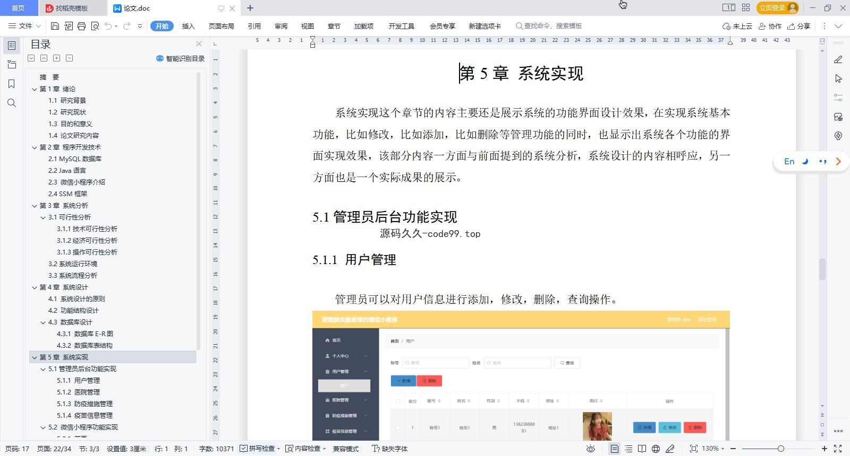Screen dimensions: 850x456
Task: Click the minus icon in 目录 toolbar
Action: [70, 58]
